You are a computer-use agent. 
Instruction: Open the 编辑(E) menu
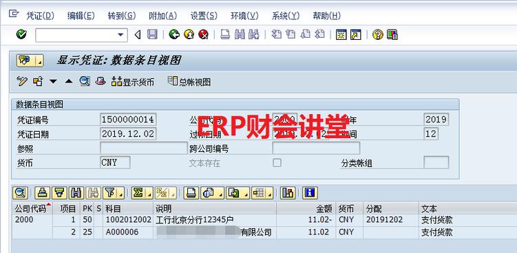[x=81, y=16]
